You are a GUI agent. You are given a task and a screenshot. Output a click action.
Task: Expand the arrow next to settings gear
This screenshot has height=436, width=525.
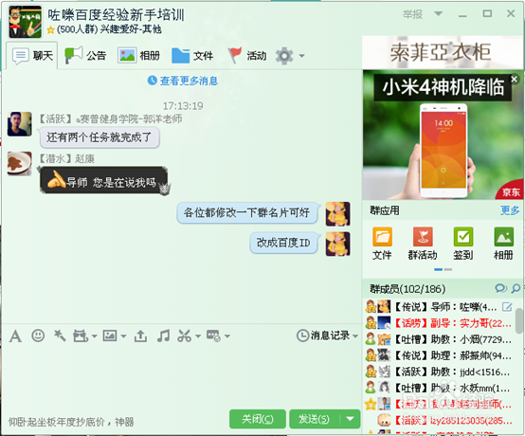[301, 56]
